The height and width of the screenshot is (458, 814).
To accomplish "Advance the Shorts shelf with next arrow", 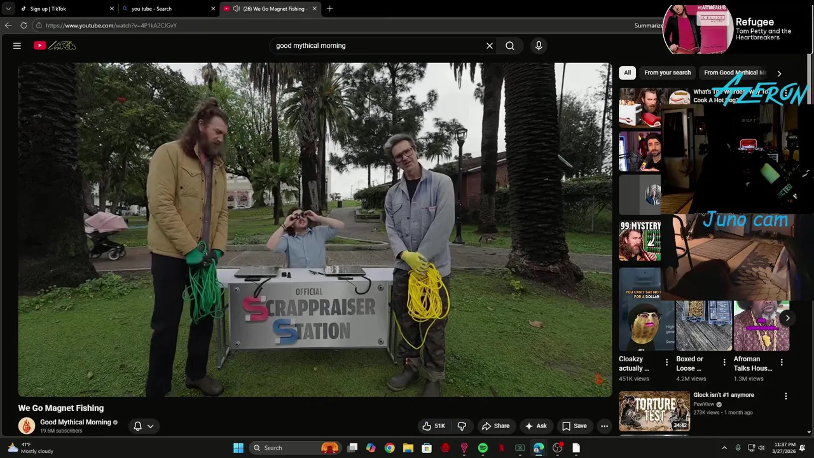I will coord(787,318).
